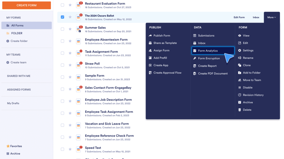Click the Publish Form arrow icon
The width and height of the screenshot is (284, 159).
pos(150,36)
